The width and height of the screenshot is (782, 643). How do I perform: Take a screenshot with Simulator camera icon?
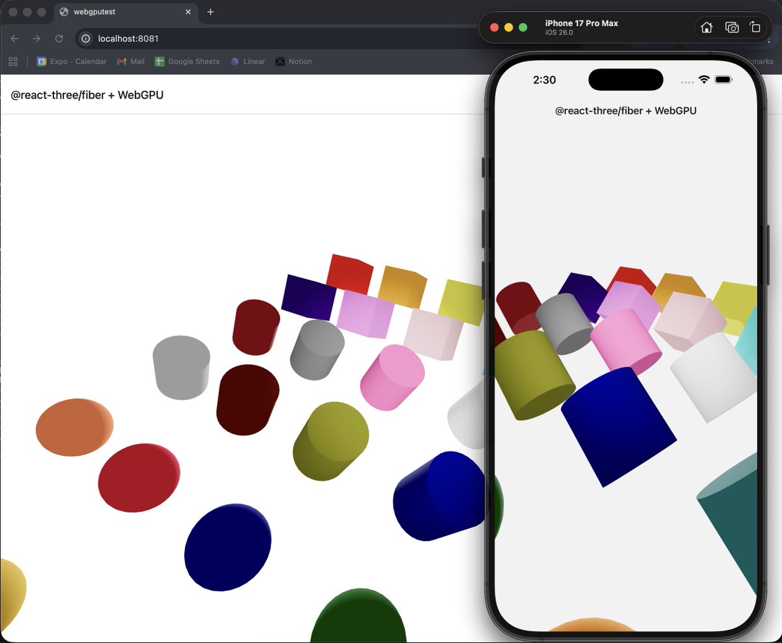point(732,27)
